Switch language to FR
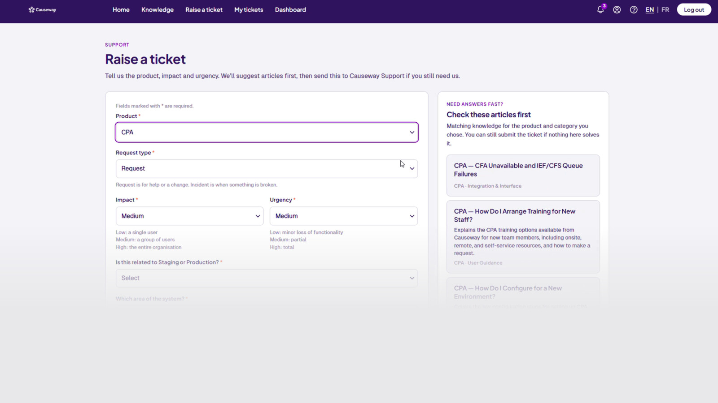This screenshot has width=718, height=403. click(665, 9)
